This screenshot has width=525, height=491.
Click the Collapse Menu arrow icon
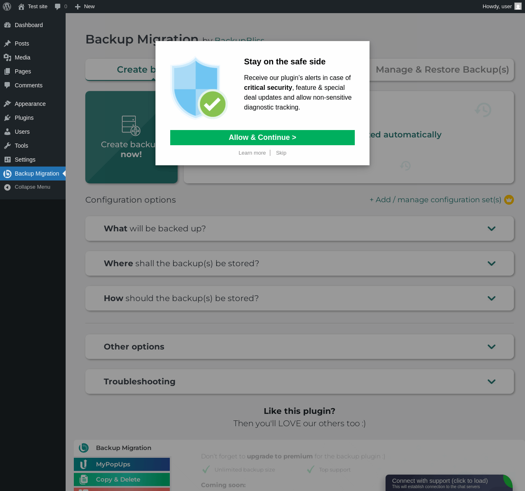pyautogui.click(x=7, y=187)
